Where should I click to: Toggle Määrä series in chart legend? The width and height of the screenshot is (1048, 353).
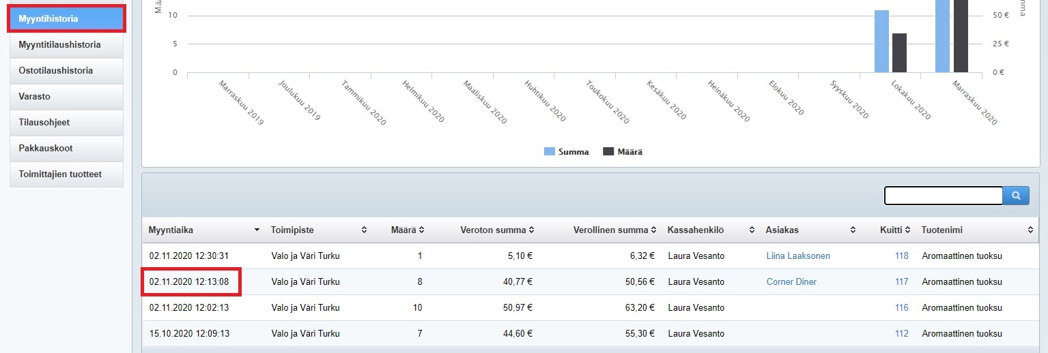click(x=623, y=152)
